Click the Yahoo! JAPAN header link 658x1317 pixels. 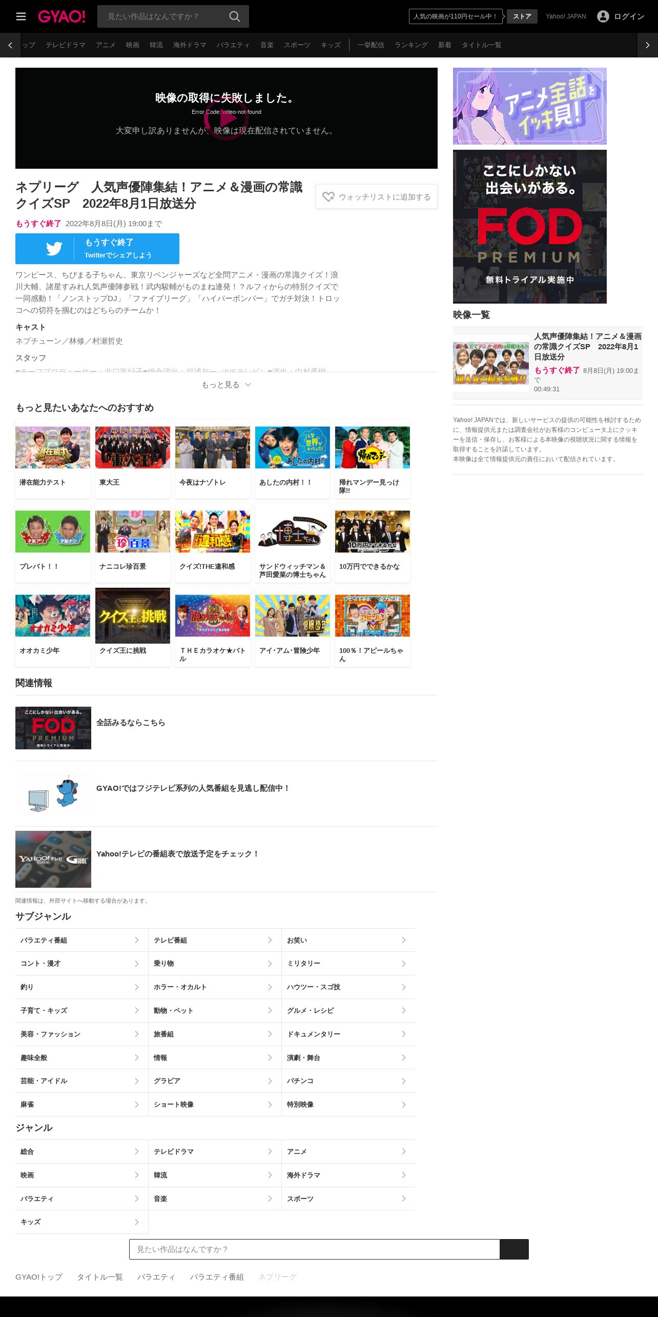[566, 16]
